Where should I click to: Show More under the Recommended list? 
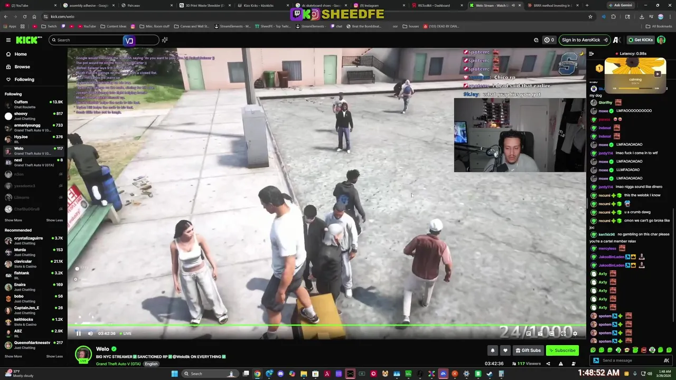coord(13,356)
